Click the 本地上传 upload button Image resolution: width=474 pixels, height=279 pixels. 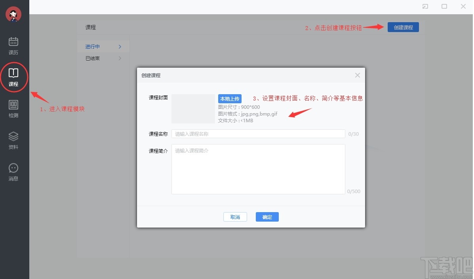pos(230,99)
